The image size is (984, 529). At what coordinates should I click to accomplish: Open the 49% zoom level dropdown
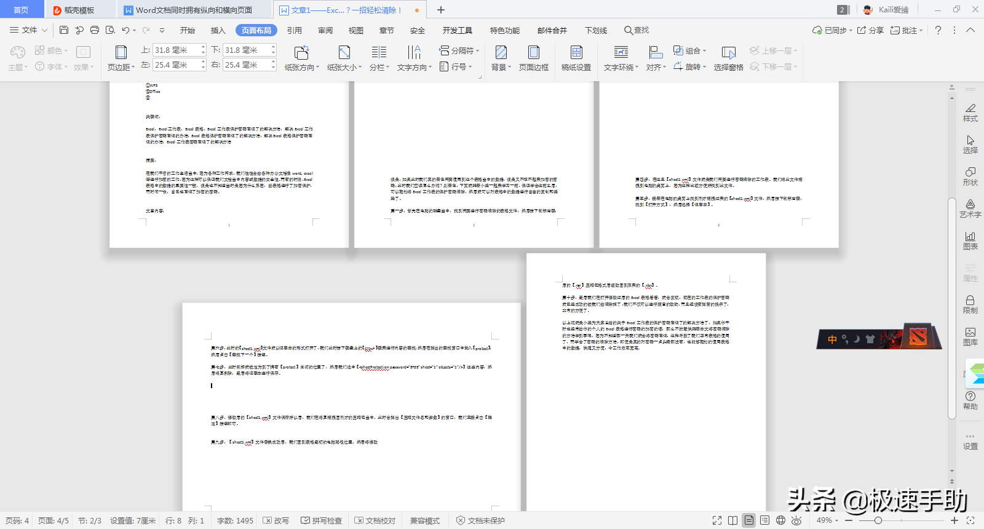pos(827,520)
